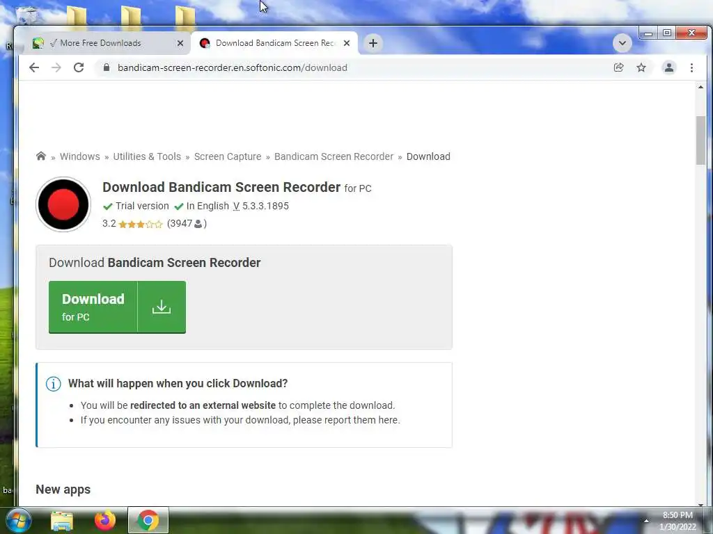Click the version text 5.3.3.1895

[x=265, y=206]
